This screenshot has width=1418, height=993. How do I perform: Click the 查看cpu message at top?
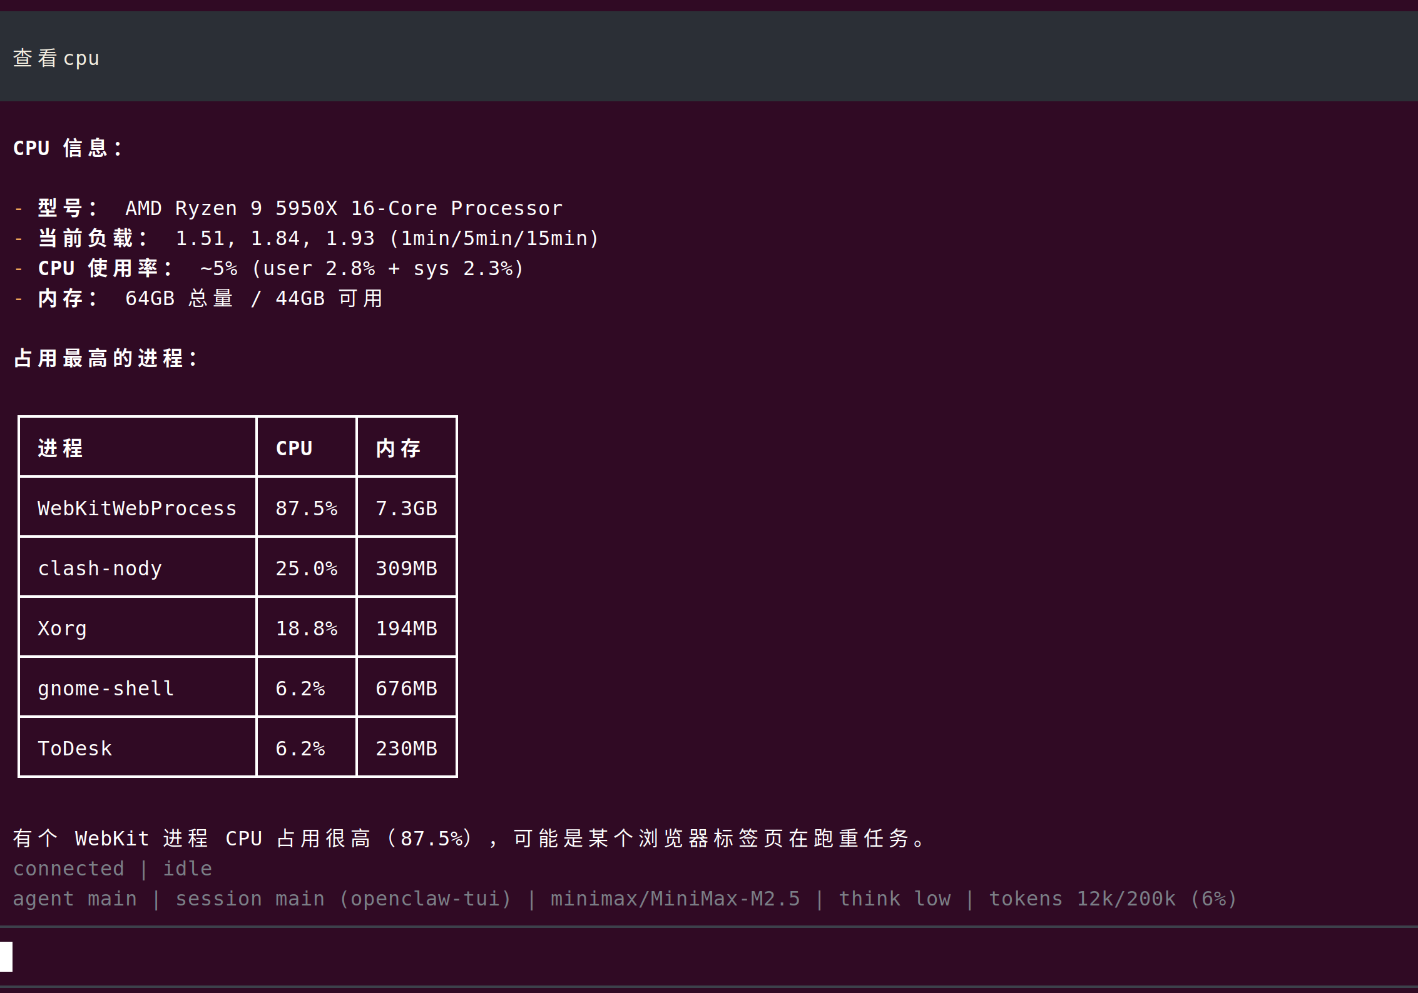(55, 58)
